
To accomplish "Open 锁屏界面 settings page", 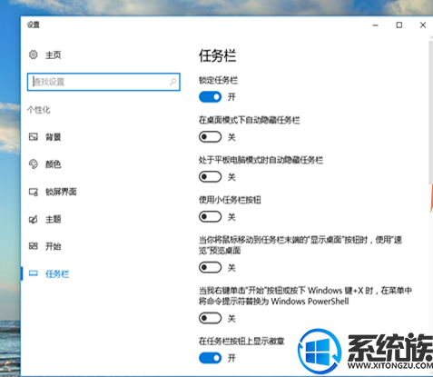I will [x=61, y=192].
